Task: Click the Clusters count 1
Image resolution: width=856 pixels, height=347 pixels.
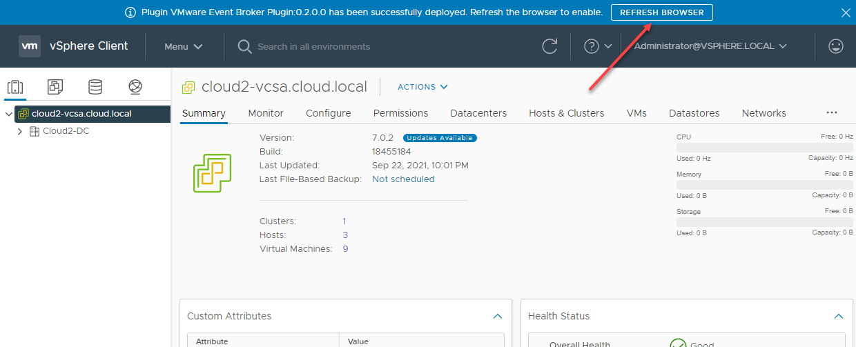Action: (x=344, y=221)
